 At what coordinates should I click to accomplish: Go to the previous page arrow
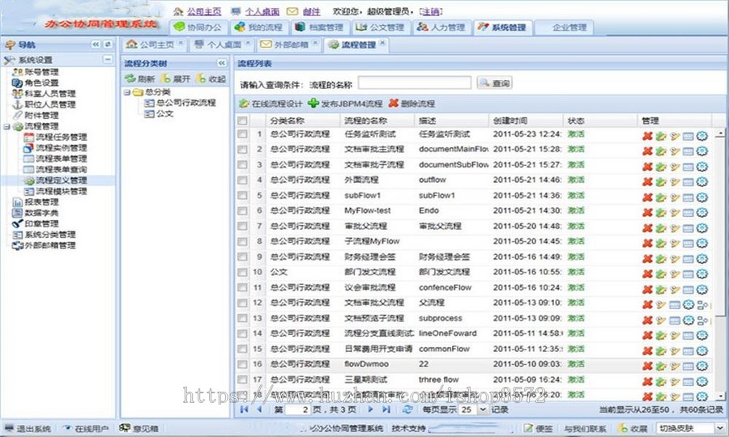click(259, 409)
